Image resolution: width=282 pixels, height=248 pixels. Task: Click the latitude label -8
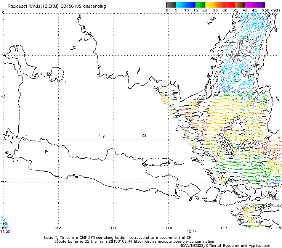pos(3,181)
